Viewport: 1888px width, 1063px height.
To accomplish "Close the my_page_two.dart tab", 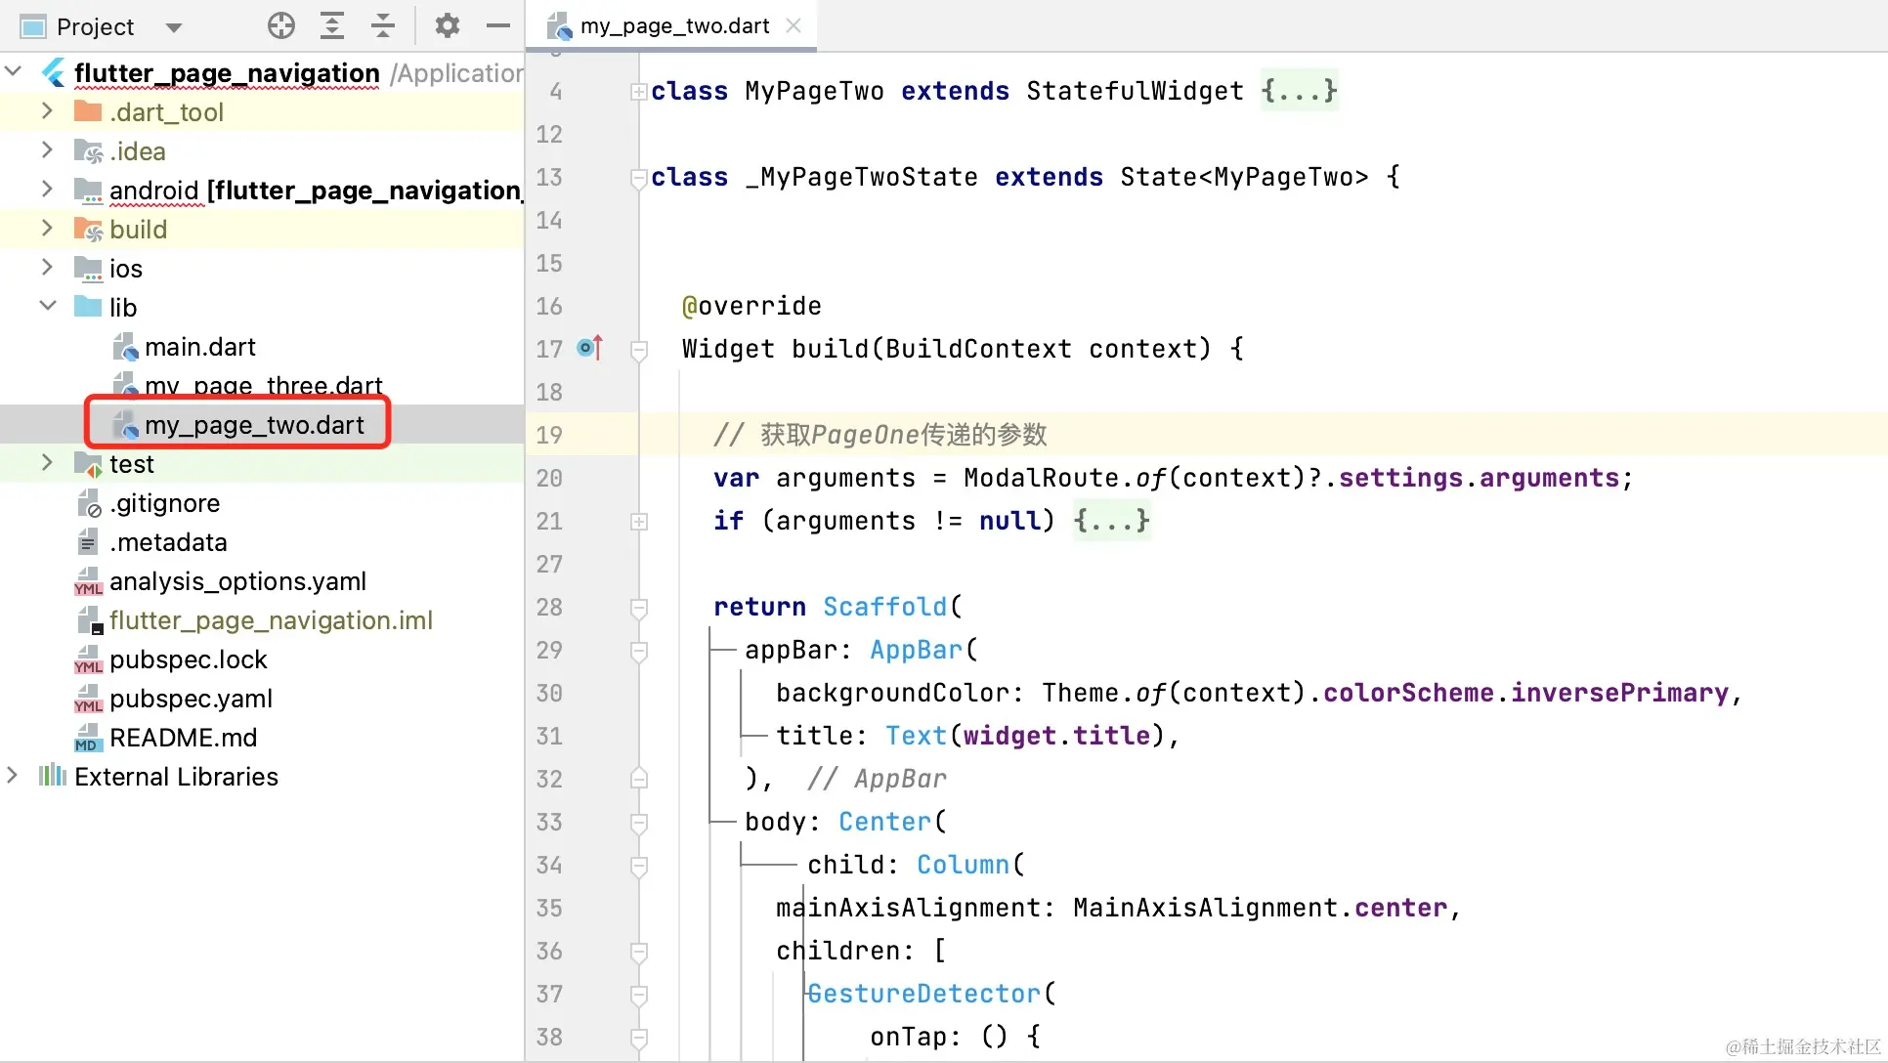I will point(794,26).
